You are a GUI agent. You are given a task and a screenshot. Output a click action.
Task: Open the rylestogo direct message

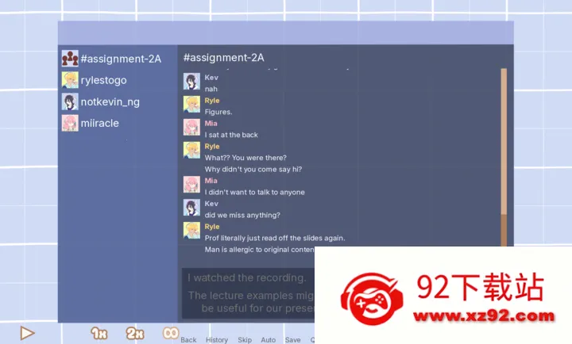103,80
